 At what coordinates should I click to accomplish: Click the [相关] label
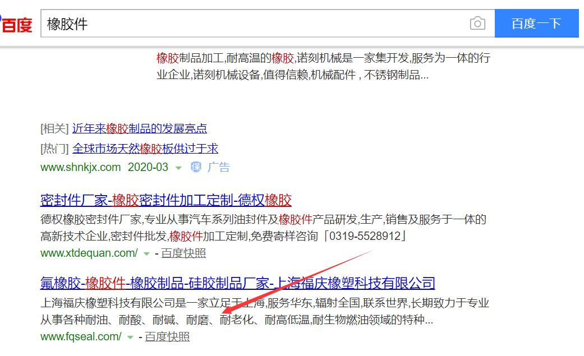tap(54, 129)
